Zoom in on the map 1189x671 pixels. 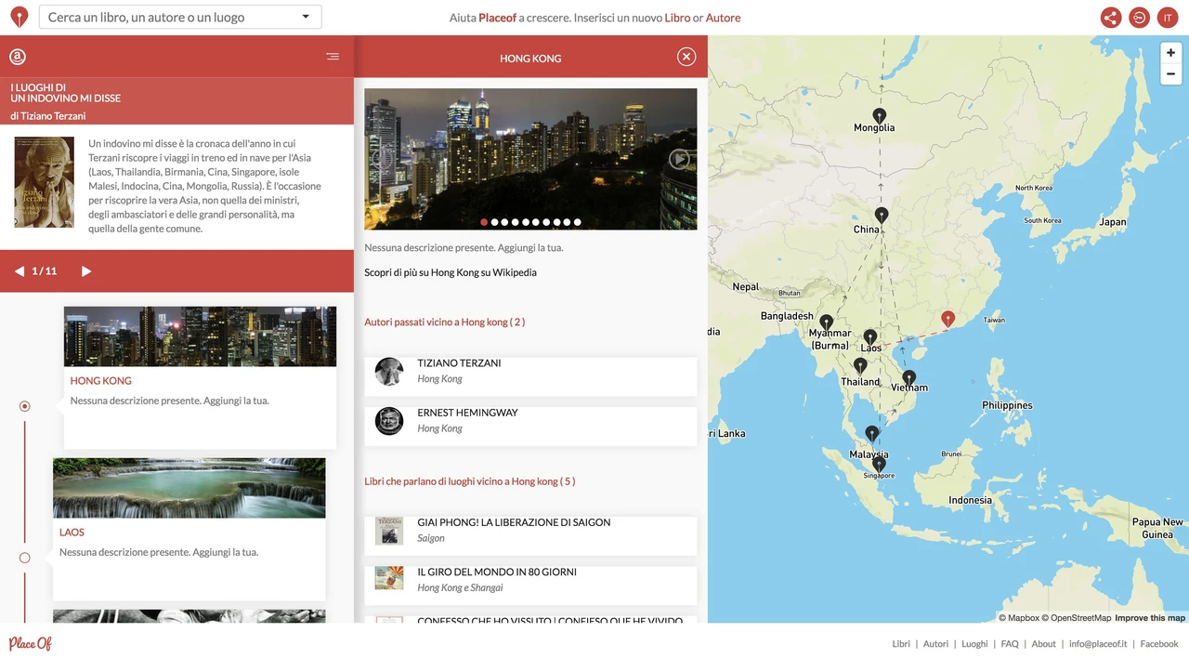coord(1170,53)
